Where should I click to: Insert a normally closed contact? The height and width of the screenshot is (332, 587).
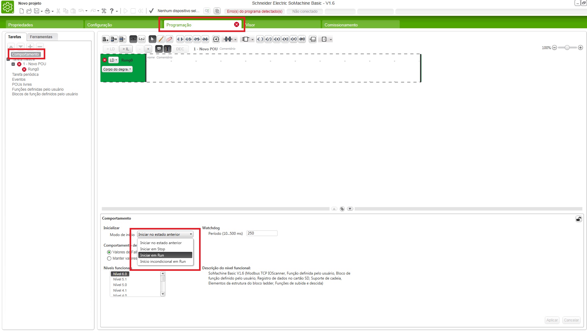click(x=188, y=39)
